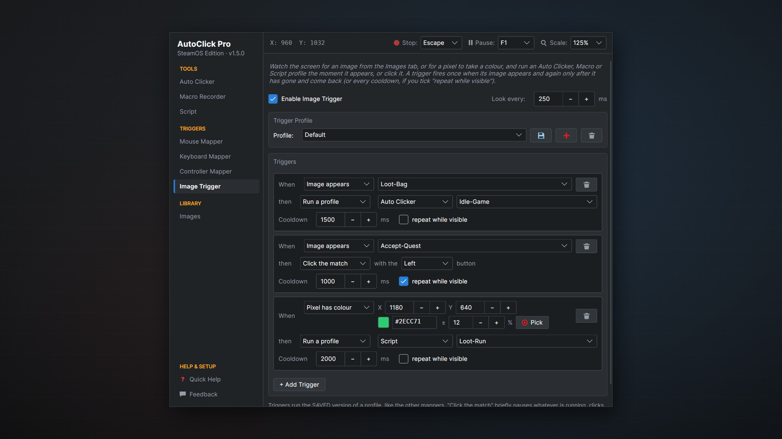The height and width of the screenshot is (439, 782).
Task: Click the #2ECC71 hex colour field
Action: point(414,322)
